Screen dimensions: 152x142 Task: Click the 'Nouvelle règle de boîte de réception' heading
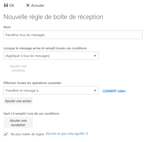click(x=53, y=17)
